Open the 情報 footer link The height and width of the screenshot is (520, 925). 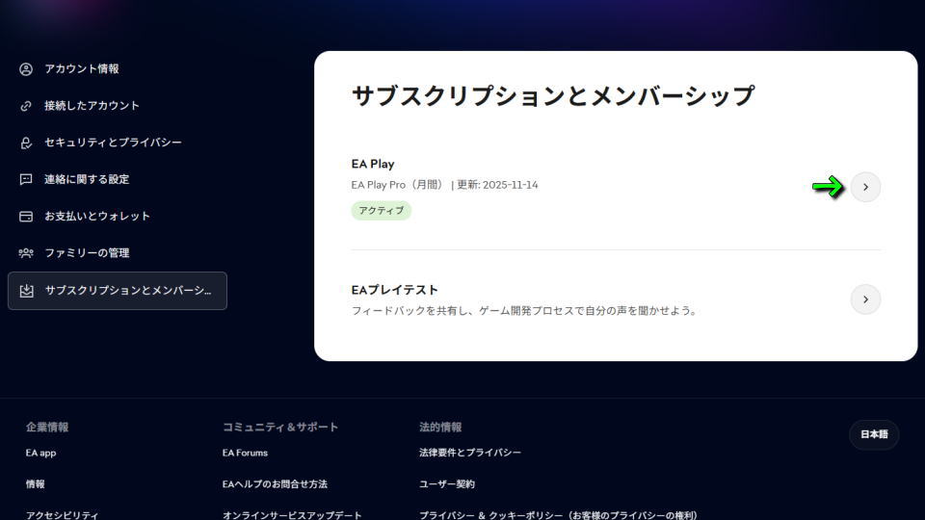36,484
